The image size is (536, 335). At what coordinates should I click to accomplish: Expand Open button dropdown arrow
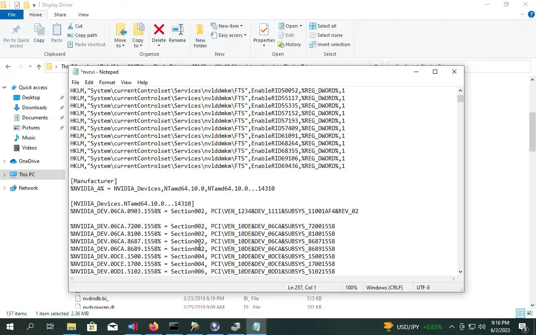point(301,26)
